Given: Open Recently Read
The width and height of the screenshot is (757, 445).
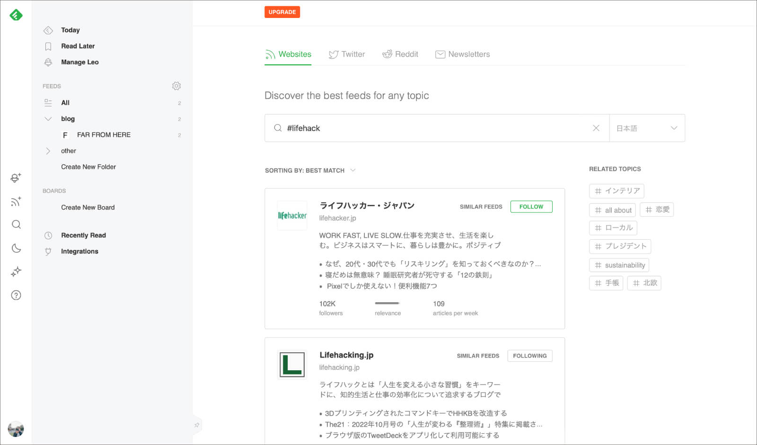Looking at the screenshot, I should tap(83, 235).
